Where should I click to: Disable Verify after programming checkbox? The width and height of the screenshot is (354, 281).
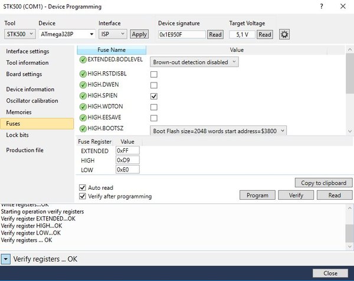(x=83, y=196)
